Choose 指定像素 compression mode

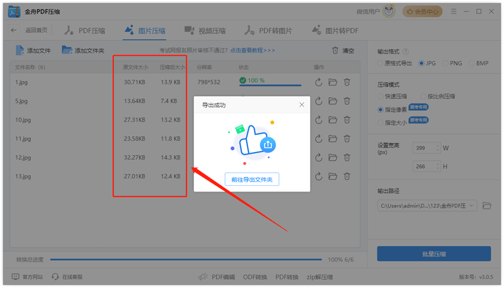click(x=392, y=110)
